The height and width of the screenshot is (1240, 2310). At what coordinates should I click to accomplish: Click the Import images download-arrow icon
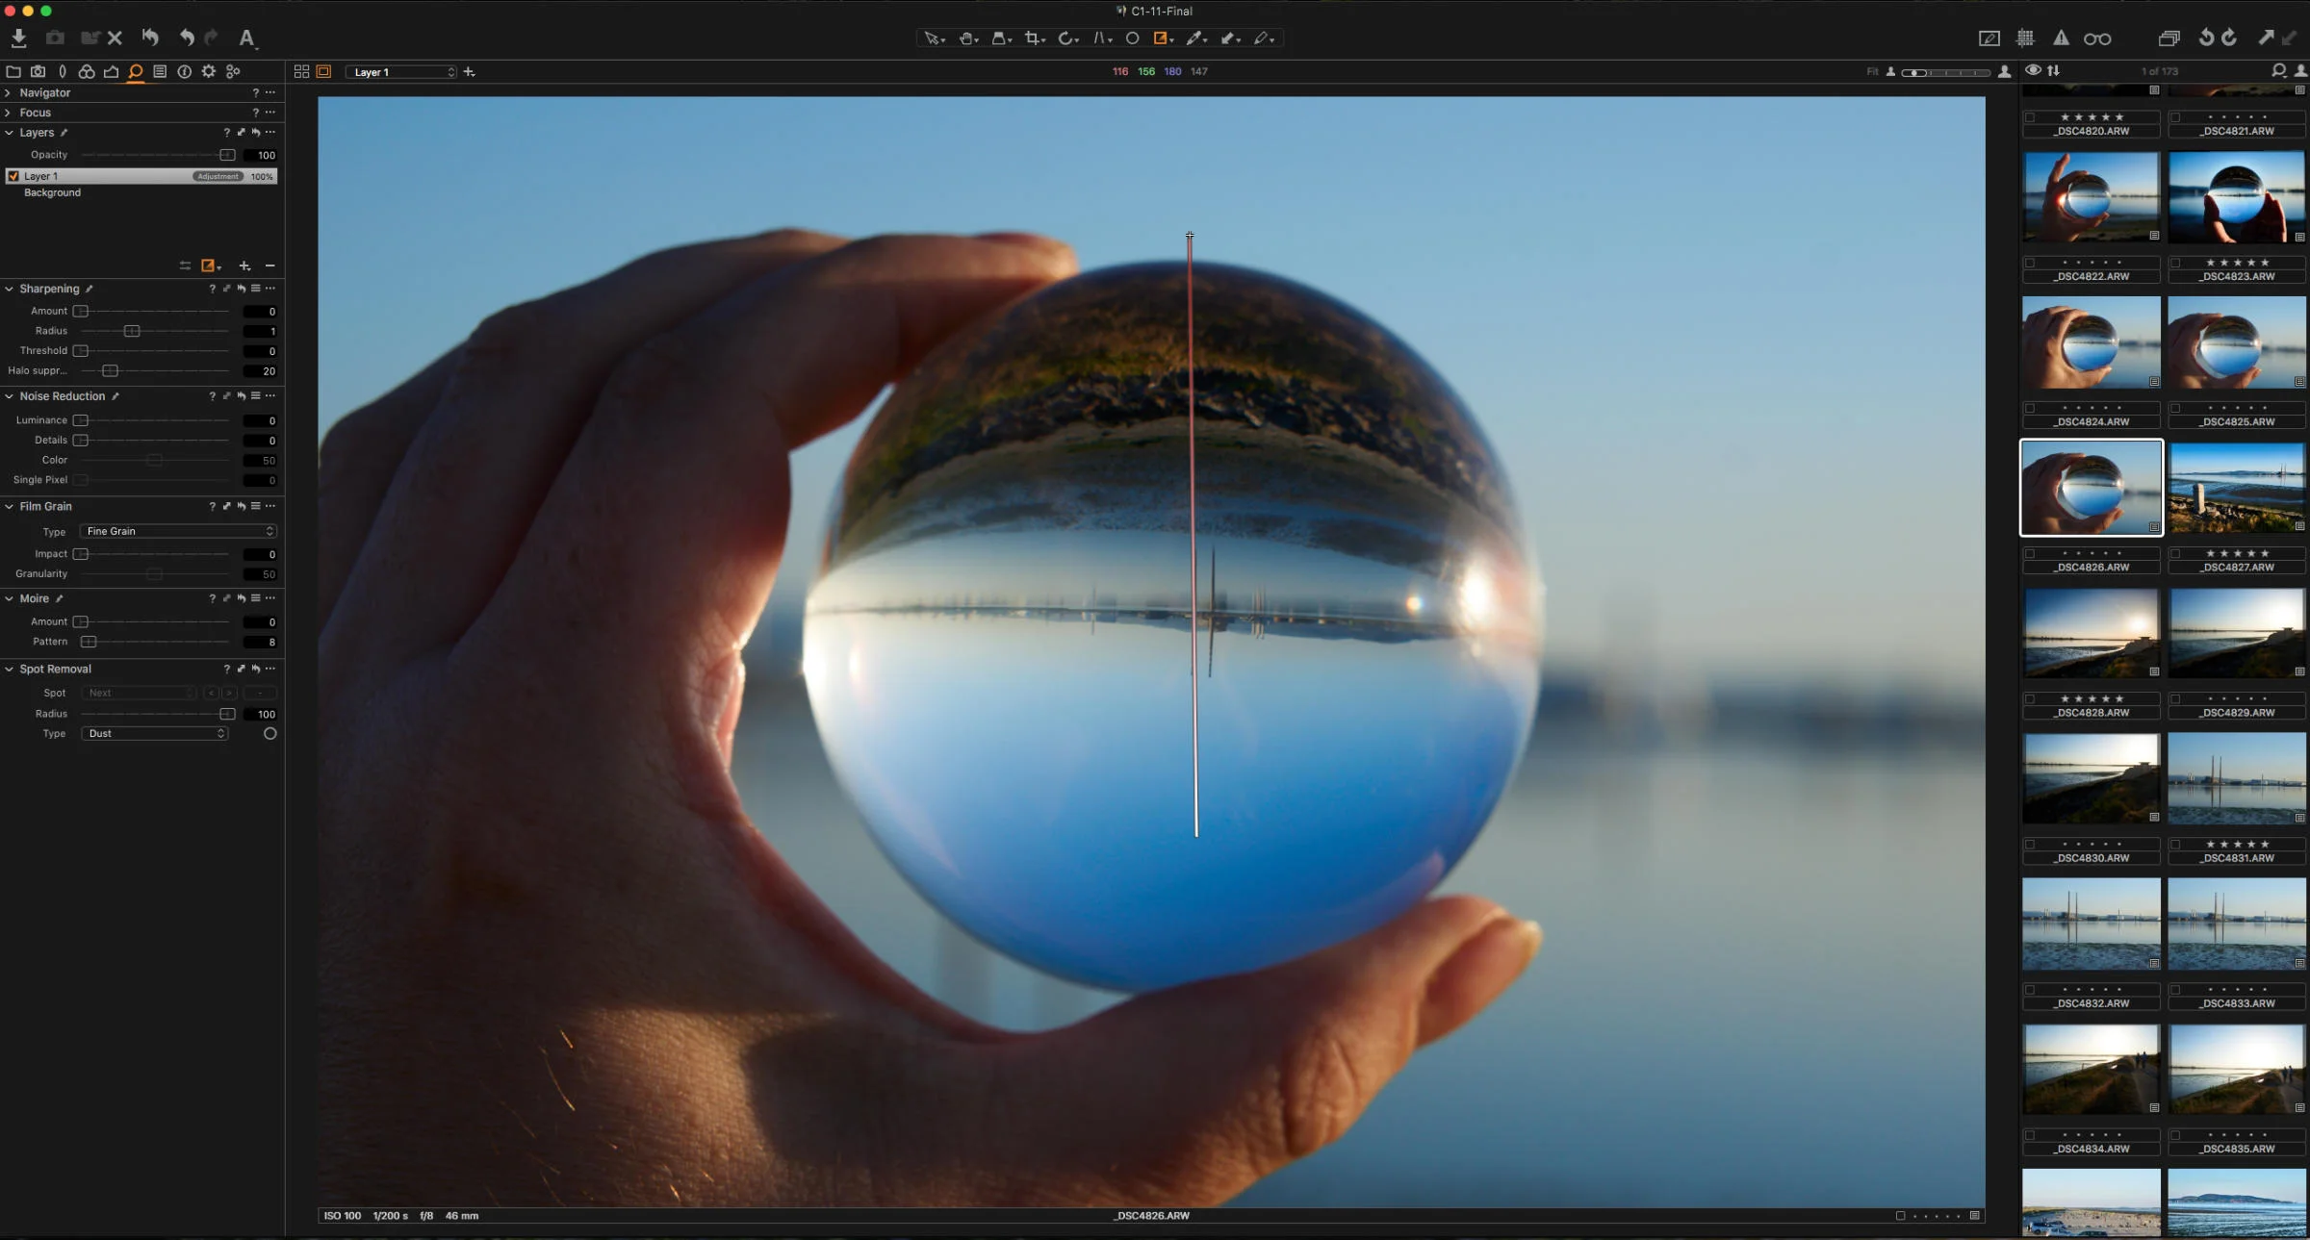click(x=18, y=38)
